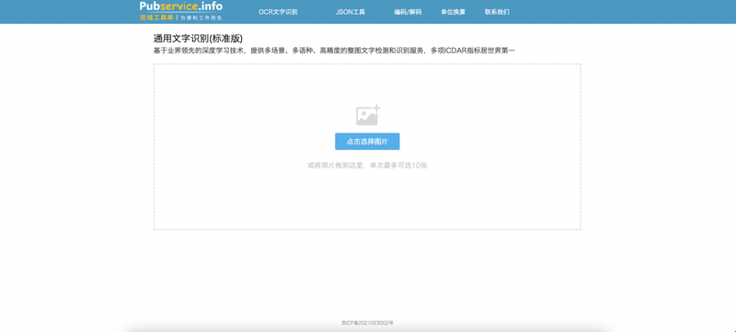Open the OCR文字识别 menu

point(278,12)
